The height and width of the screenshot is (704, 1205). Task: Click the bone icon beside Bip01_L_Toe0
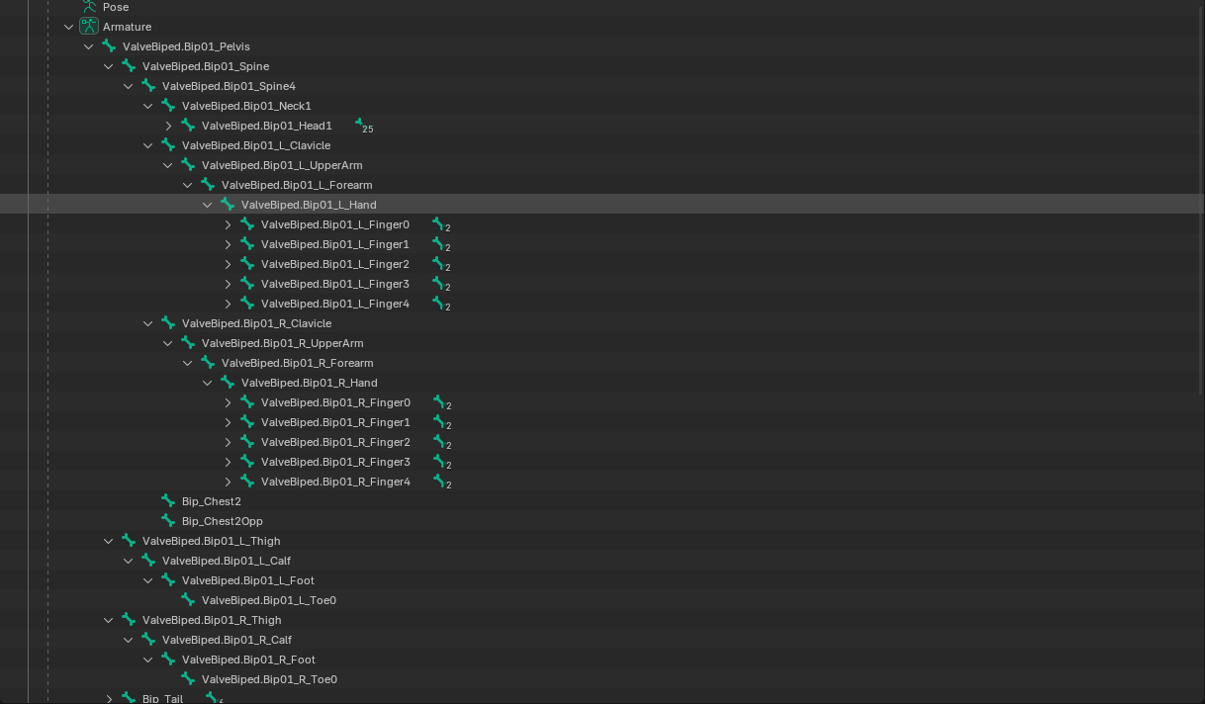(188, 600)
